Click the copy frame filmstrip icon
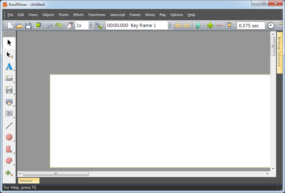Screen dimensions: 285x193 coord(229,25)
